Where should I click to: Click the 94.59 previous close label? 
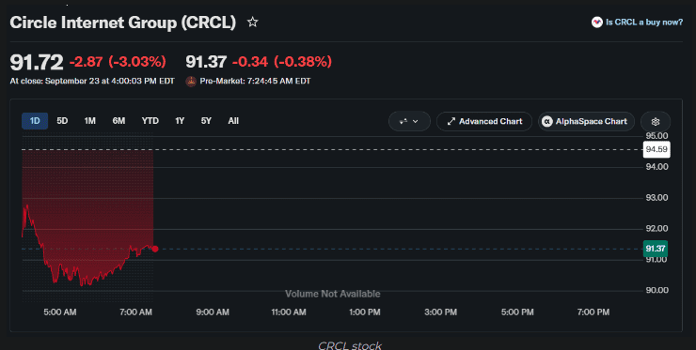pyautogui.click(x=656, y=150)
